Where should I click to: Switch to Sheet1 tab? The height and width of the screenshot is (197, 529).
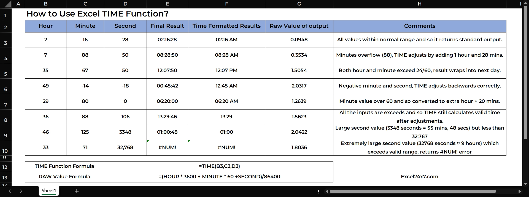click(49, 191)
